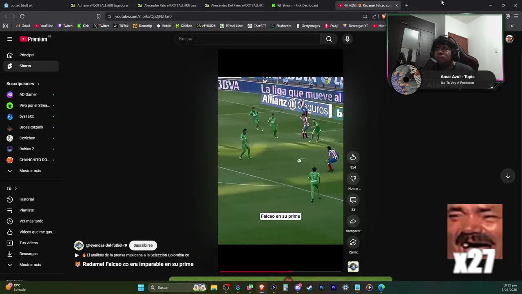This screenshot has width=522, height=294.
Task: Expand the 'Tú' section chevron
Action: coord(15,189)
